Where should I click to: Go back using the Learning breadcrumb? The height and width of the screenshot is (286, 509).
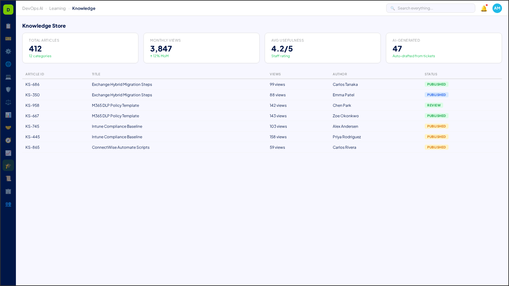(x=57, y=8)
